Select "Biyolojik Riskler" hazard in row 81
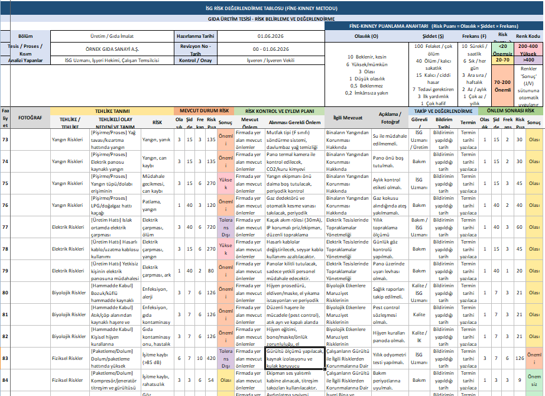Image resolution: width=545 pixels, height=396 pixels. 69,314
